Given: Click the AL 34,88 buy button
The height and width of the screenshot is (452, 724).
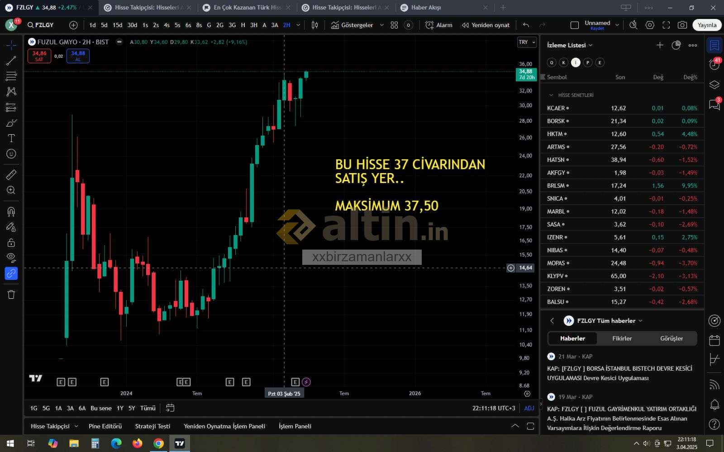Looking at the screenshot, I should 78,56.
